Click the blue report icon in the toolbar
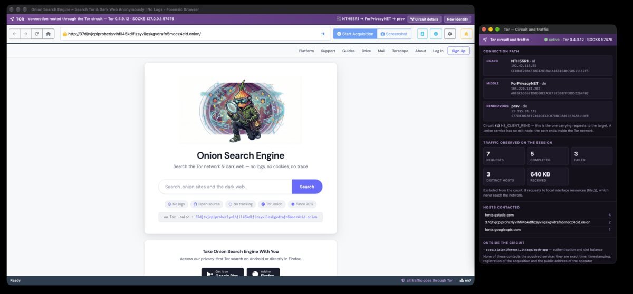Image resolution: width=633 pixels, height=294 pixels. pos(423,34)
